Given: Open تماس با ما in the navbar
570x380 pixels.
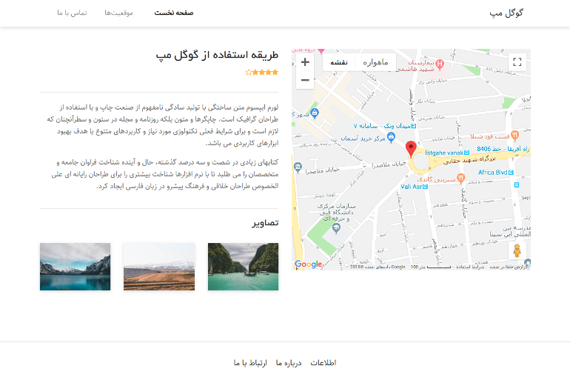Looking at the screenshot, I should (72, 13).
